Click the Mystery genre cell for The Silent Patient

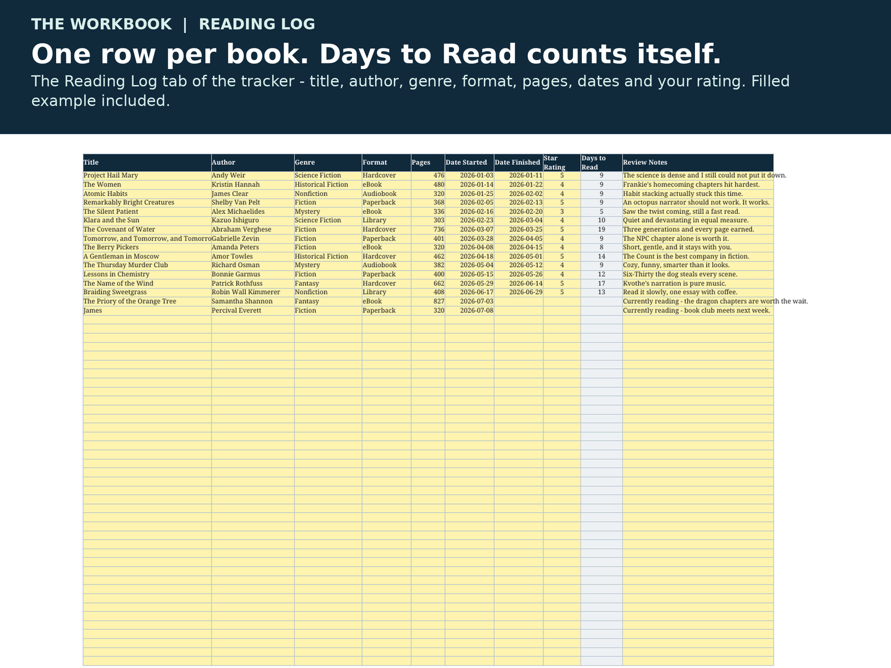tap(328, 212)
